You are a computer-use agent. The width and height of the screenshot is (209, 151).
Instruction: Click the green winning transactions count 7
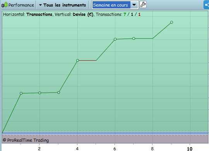pyautogui.click(x=125, y=14)
